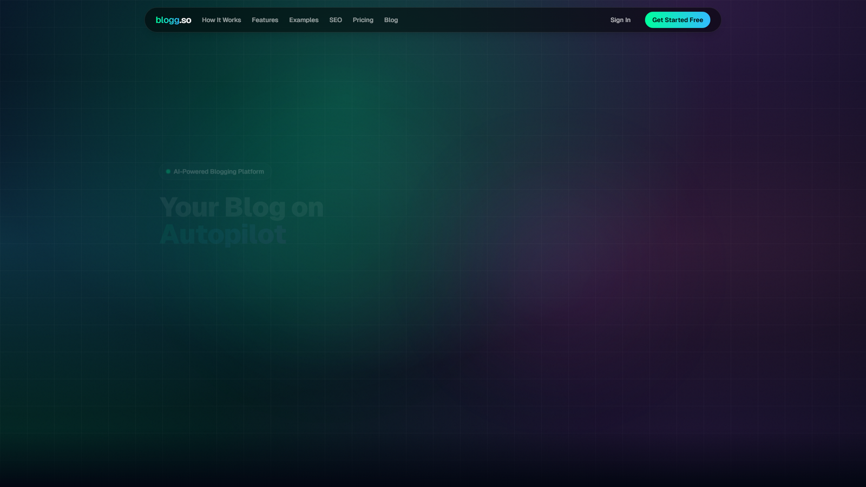Click the green dot icon in the badge
This screenshot has height=487, width=866.
pyautogui.click(x=168, y=172)
